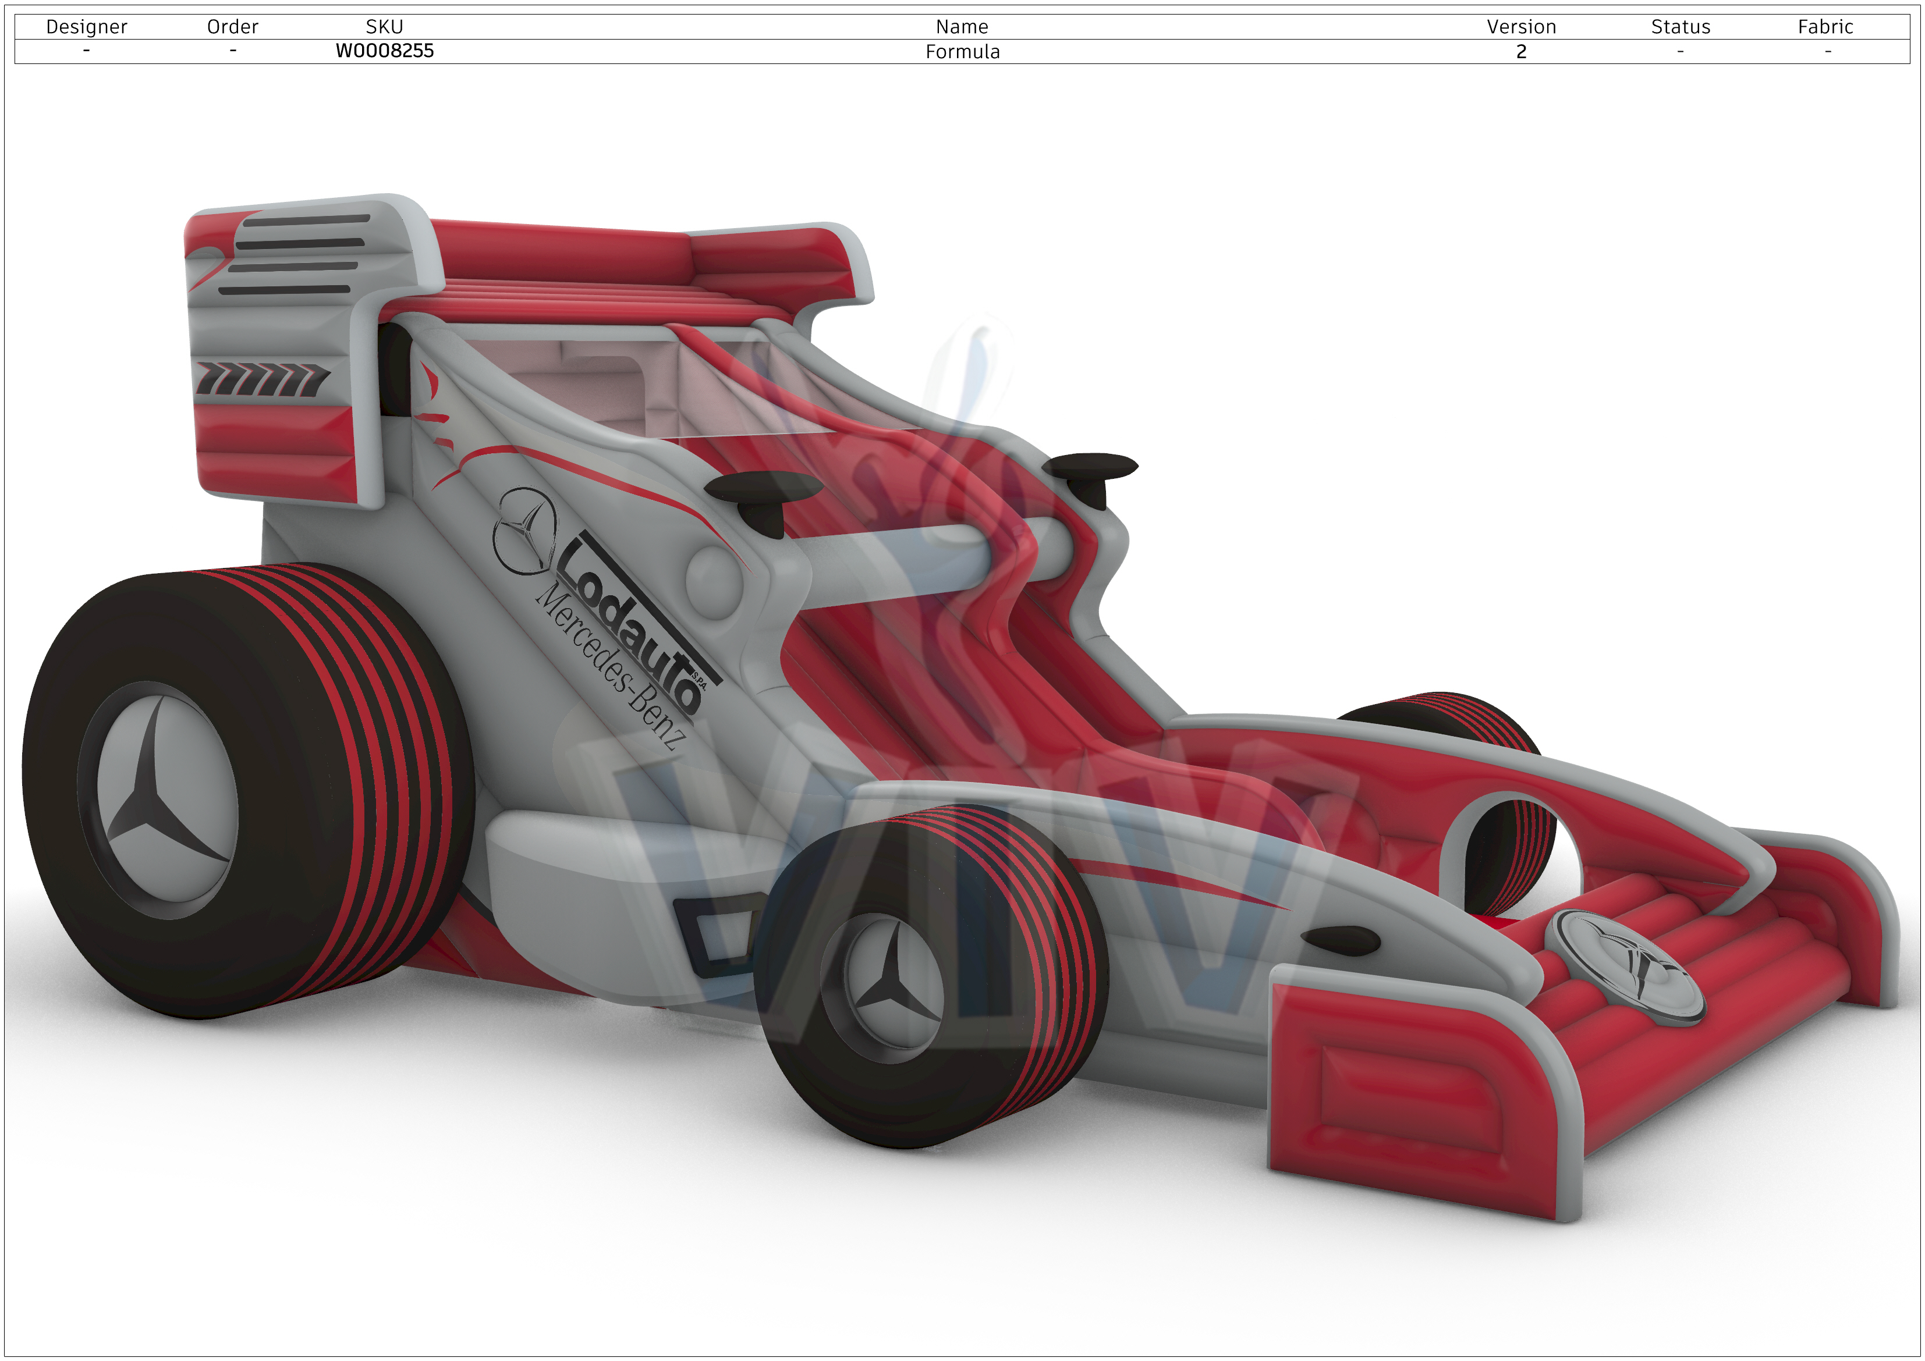This screenshot has width=1925, height=1361.
Task: Select the SKU value W0008255
Action: pyautogui.click(x=384, y=51)
